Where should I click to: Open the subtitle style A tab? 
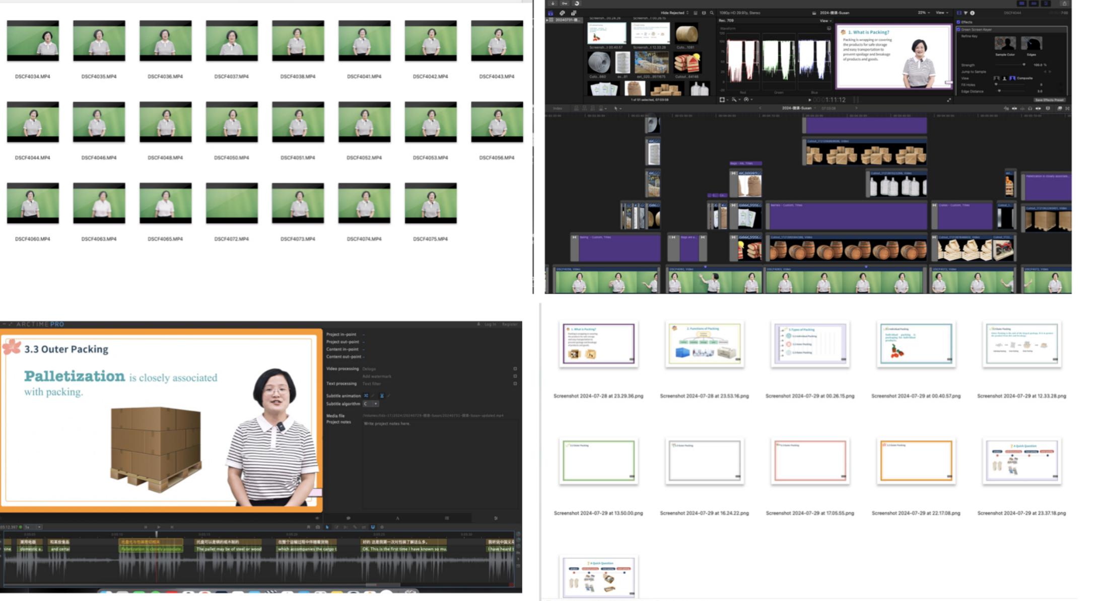[397, 518]
